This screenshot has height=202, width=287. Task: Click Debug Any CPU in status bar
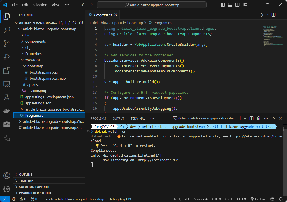click(121, 199)
